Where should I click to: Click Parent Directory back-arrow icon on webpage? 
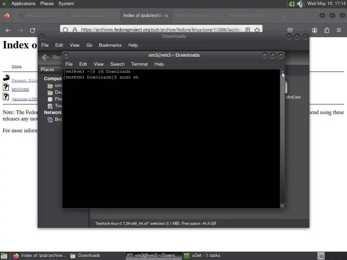(x=6, y=78)
